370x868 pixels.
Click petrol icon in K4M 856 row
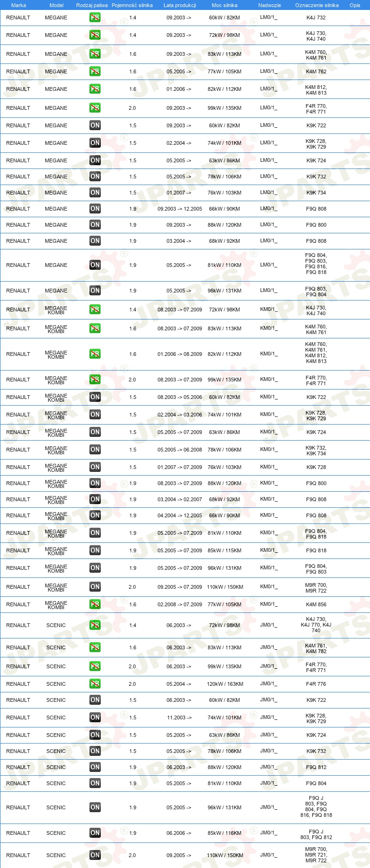(95, 604)
